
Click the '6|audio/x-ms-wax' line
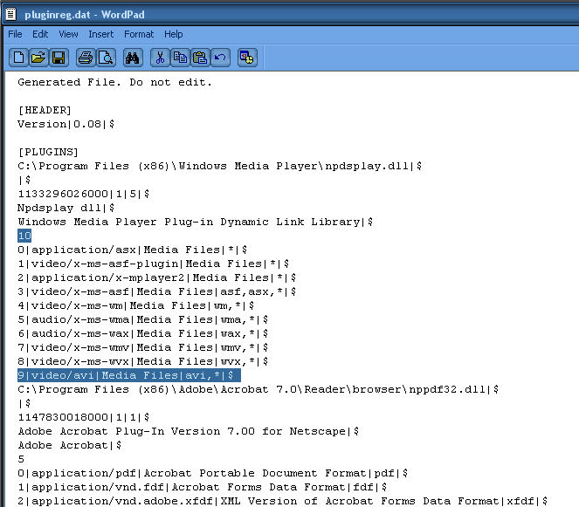click(x=143, y=333)
